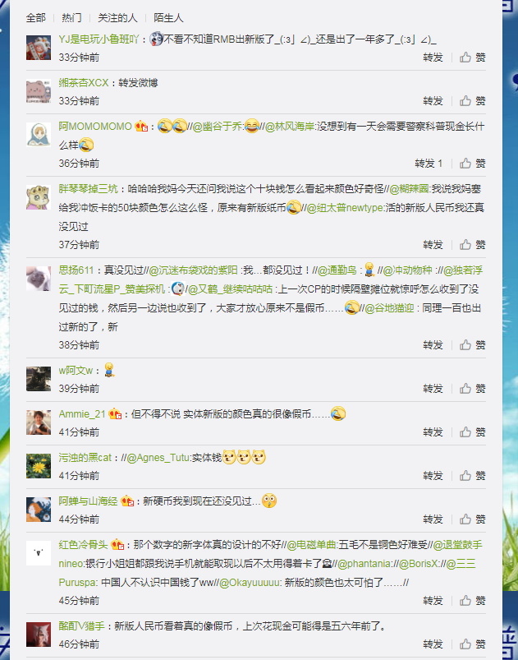Like 缃茶杏XCX's repost comment

(472, 100)
